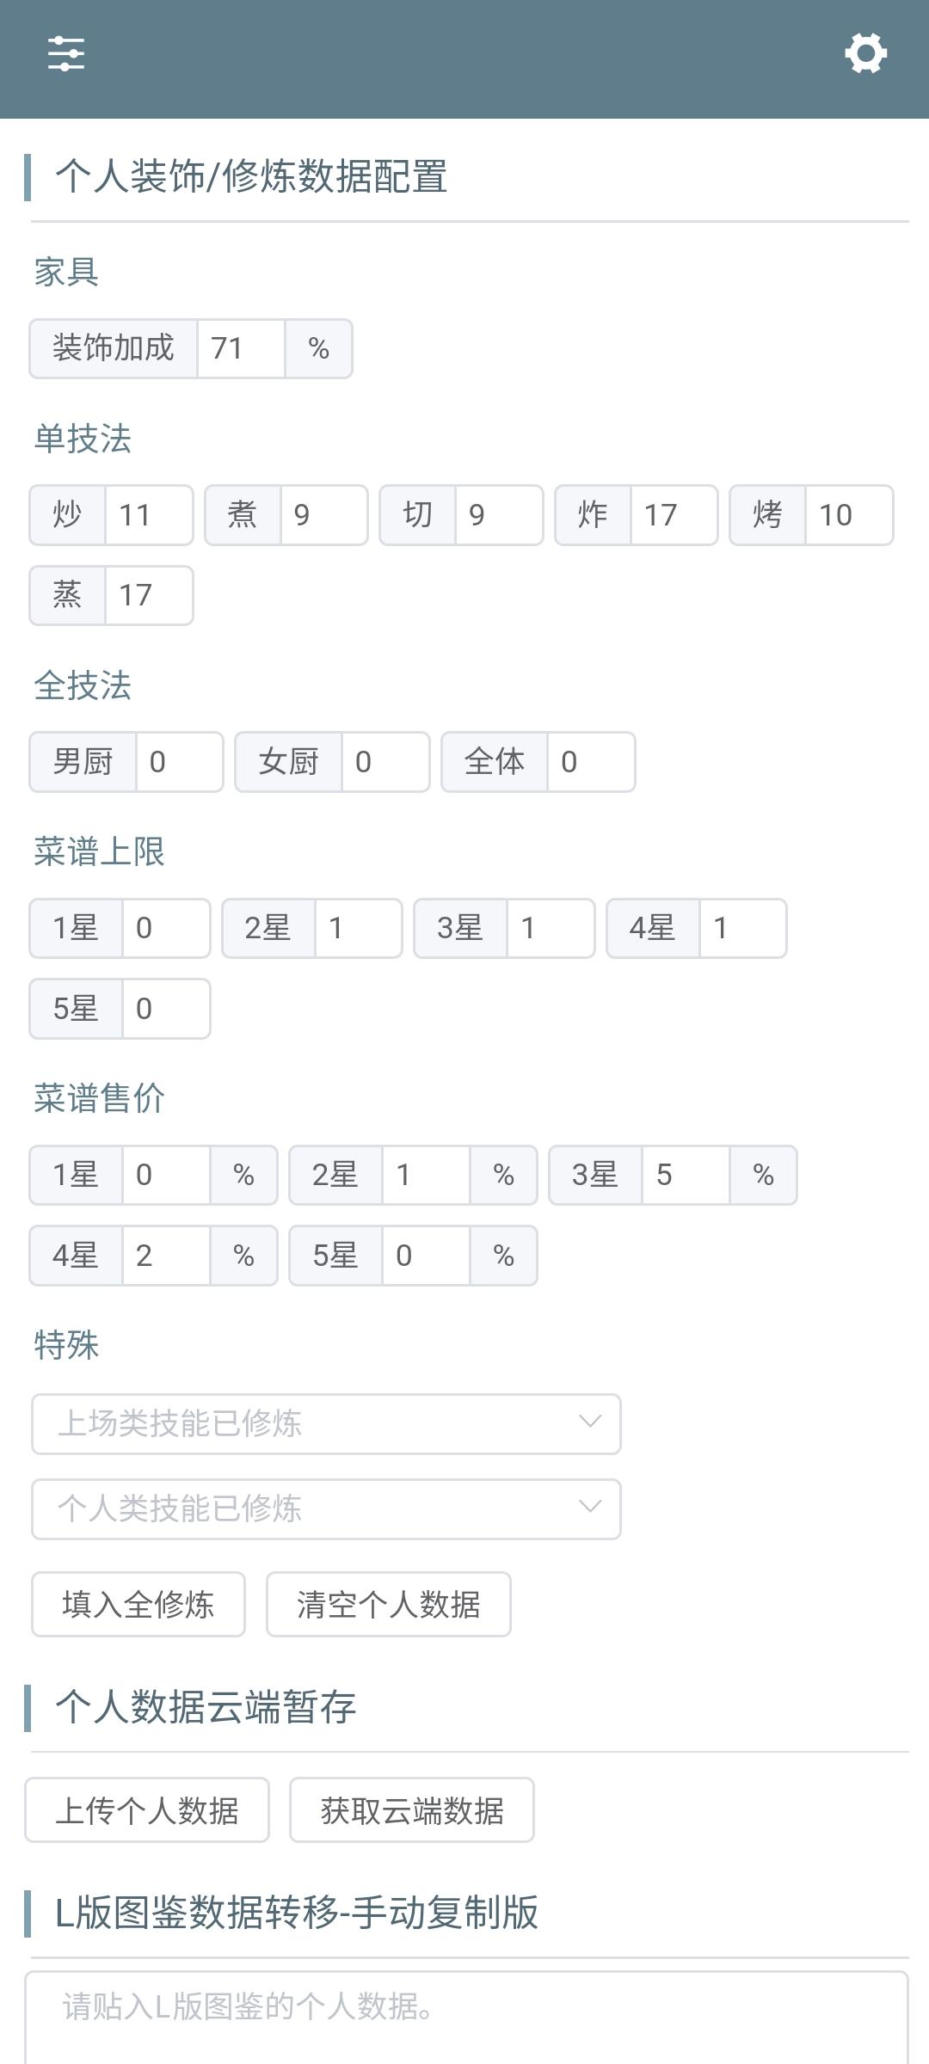Image resolution: width=929 pixels, height=2064 pixels.
Task: Click the 获取云端数据 button
Action: click(x=412, y=1810)
